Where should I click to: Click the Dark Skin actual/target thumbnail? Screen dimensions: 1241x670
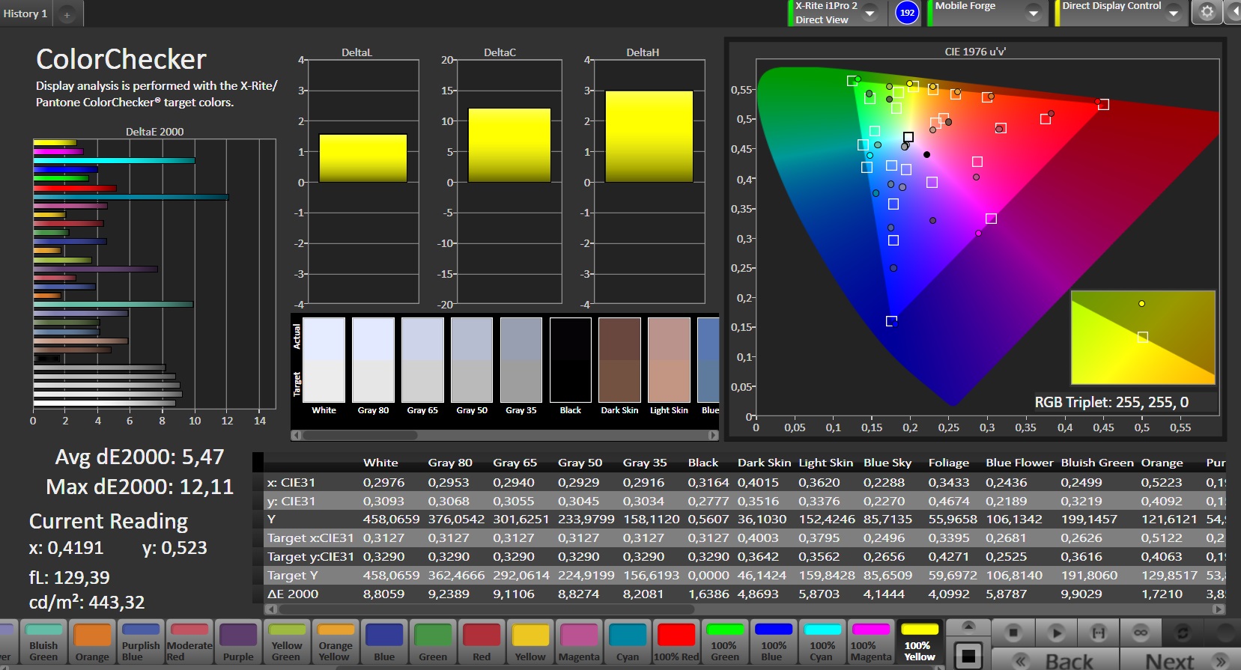pyautogui.click(x=619, y=361)
